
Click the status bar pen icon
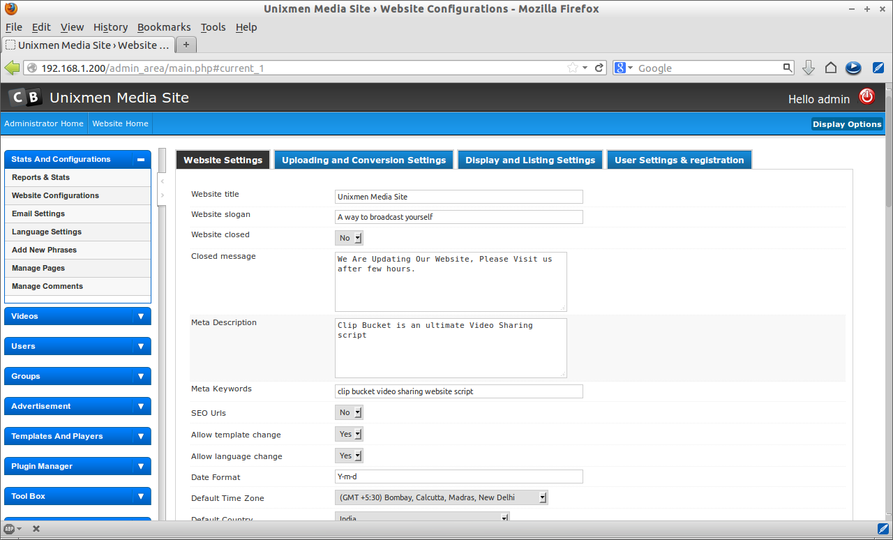(x=883, y=529)
